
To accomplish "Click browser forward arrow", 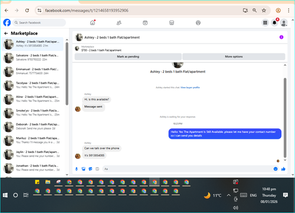I will click(x=17, y=11).
